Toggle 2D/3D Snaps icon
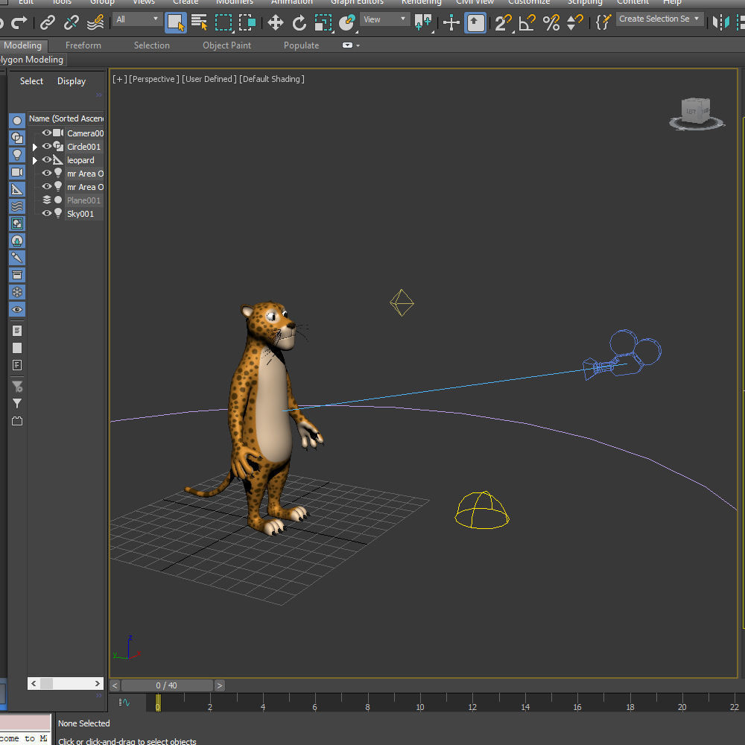Viewport: 745px width, 745px height. click(503, 22)
